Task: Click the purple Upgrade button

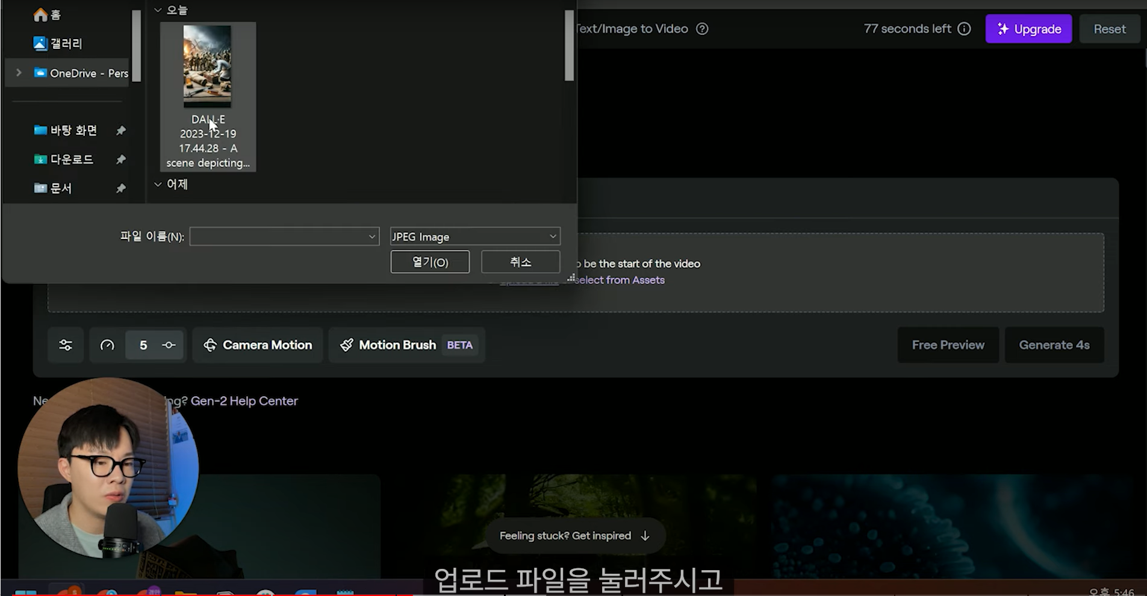Action: pyautogui.click(x=1028, y=29)
